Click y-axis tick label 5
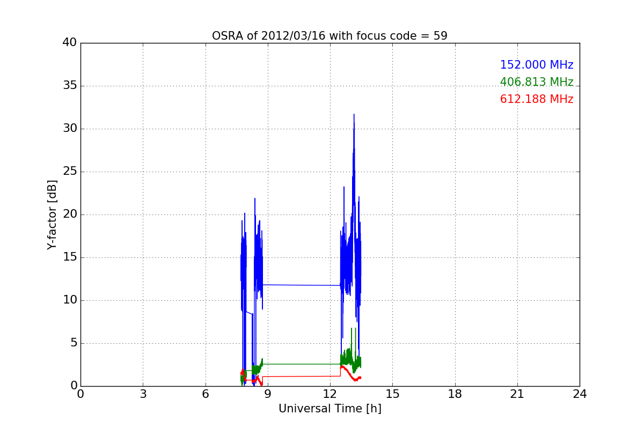The height and width of the screenshot is (429, 644). pos(73,343)
